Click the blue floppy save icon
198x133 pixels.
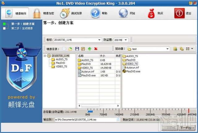(77, 49)
